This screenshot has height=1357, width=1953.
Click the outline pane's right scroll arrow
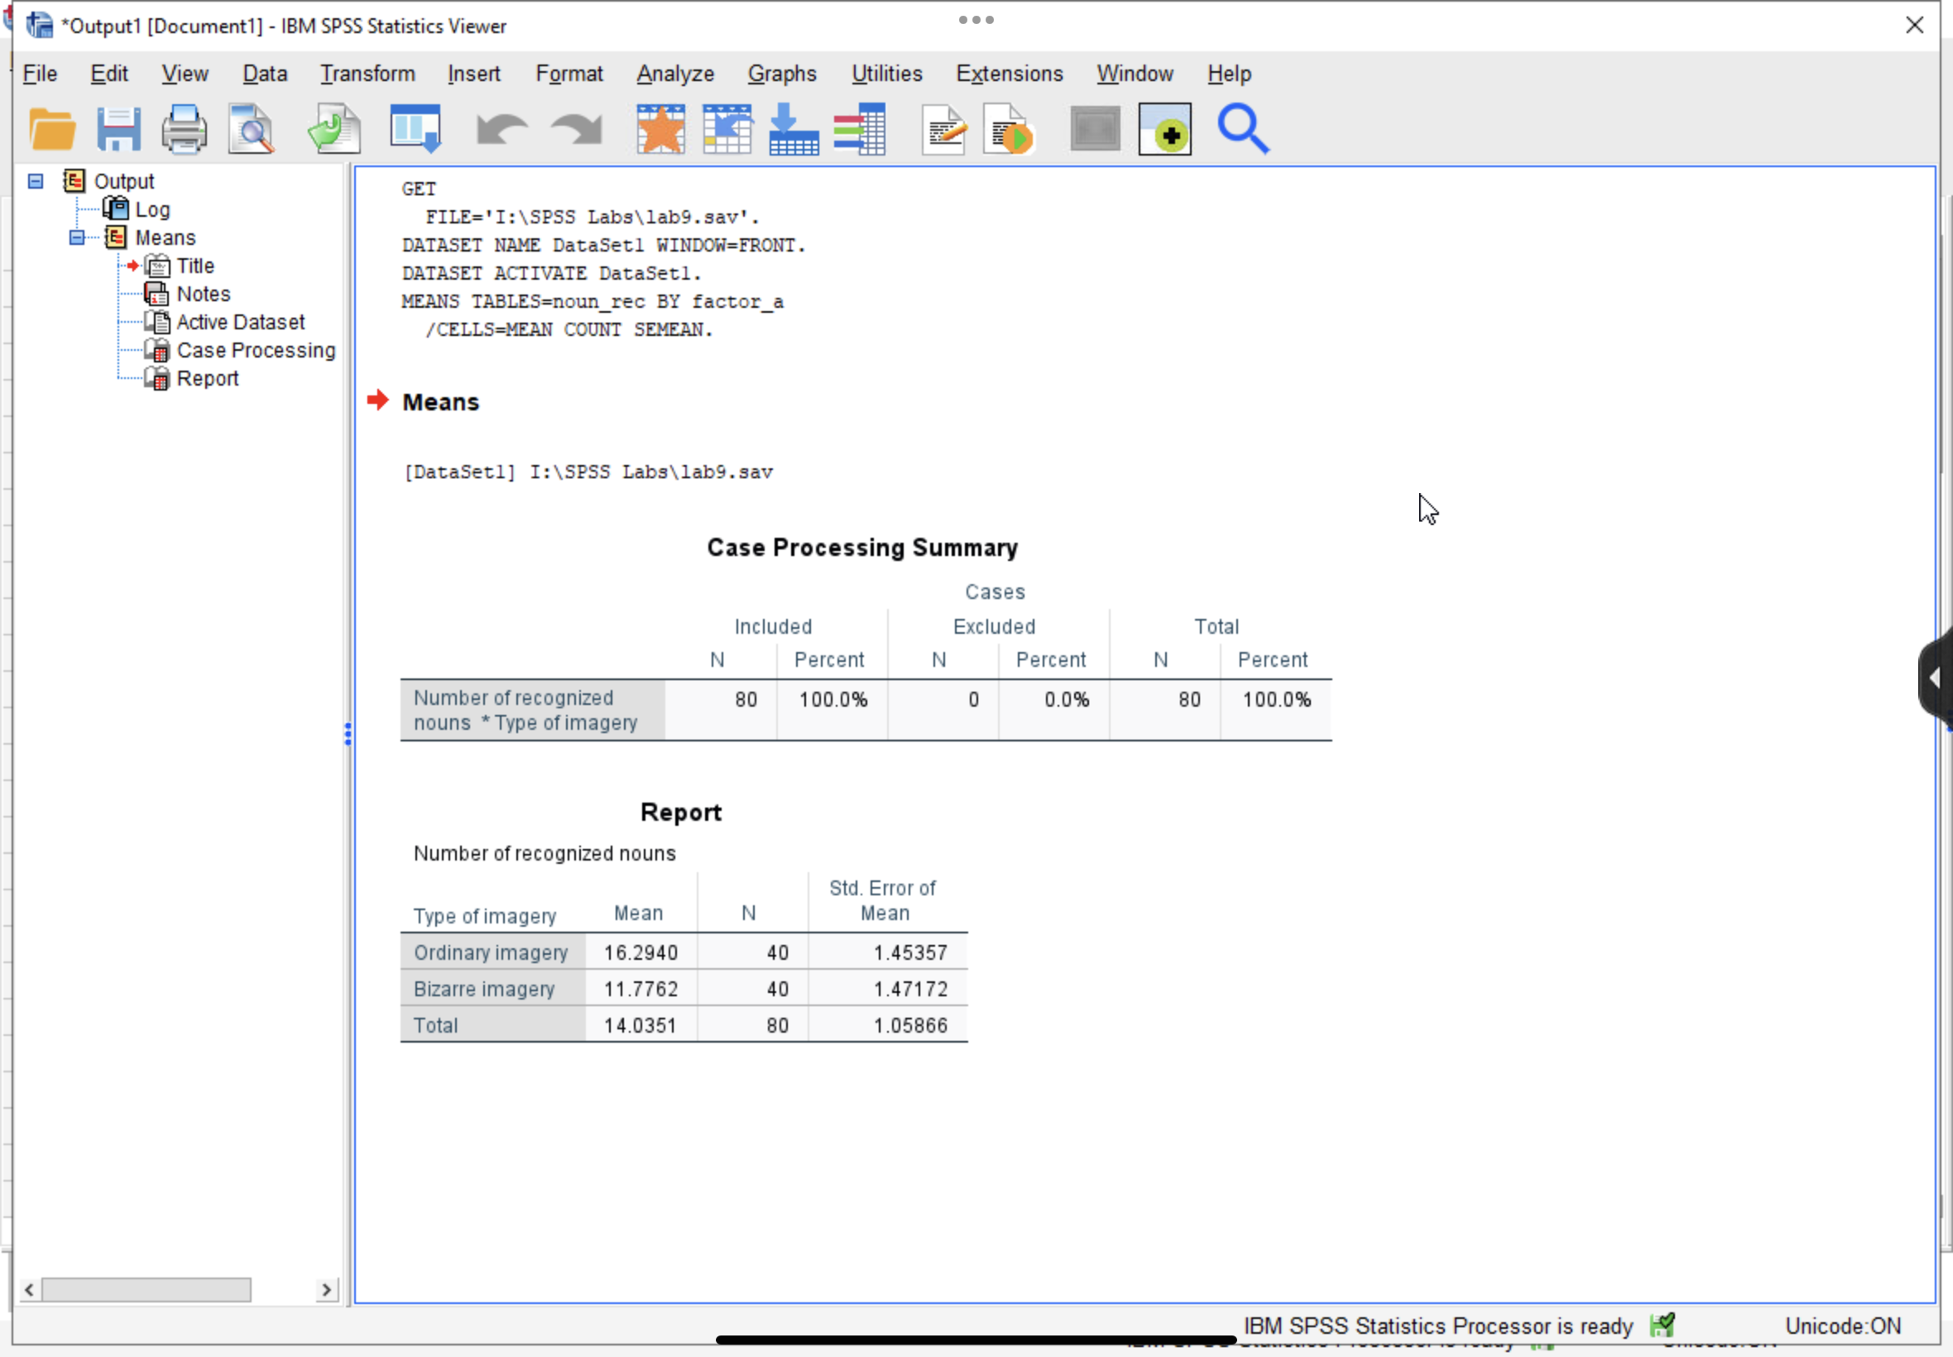click(x=329, y=1290)
